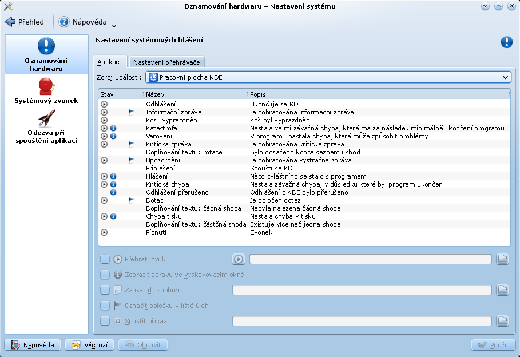Screen dimensions: 520x357
Task: Sort list by Název column header
Action: pyautogui.click(x=195, y=94)
